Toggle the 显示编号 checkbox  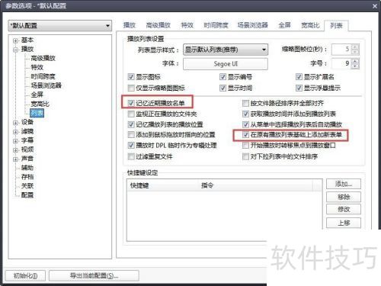click(x=223, y=77)
